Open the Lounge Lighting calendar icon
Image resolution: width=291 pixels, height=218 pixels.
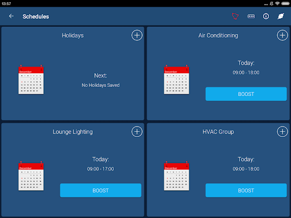(31, 176)
